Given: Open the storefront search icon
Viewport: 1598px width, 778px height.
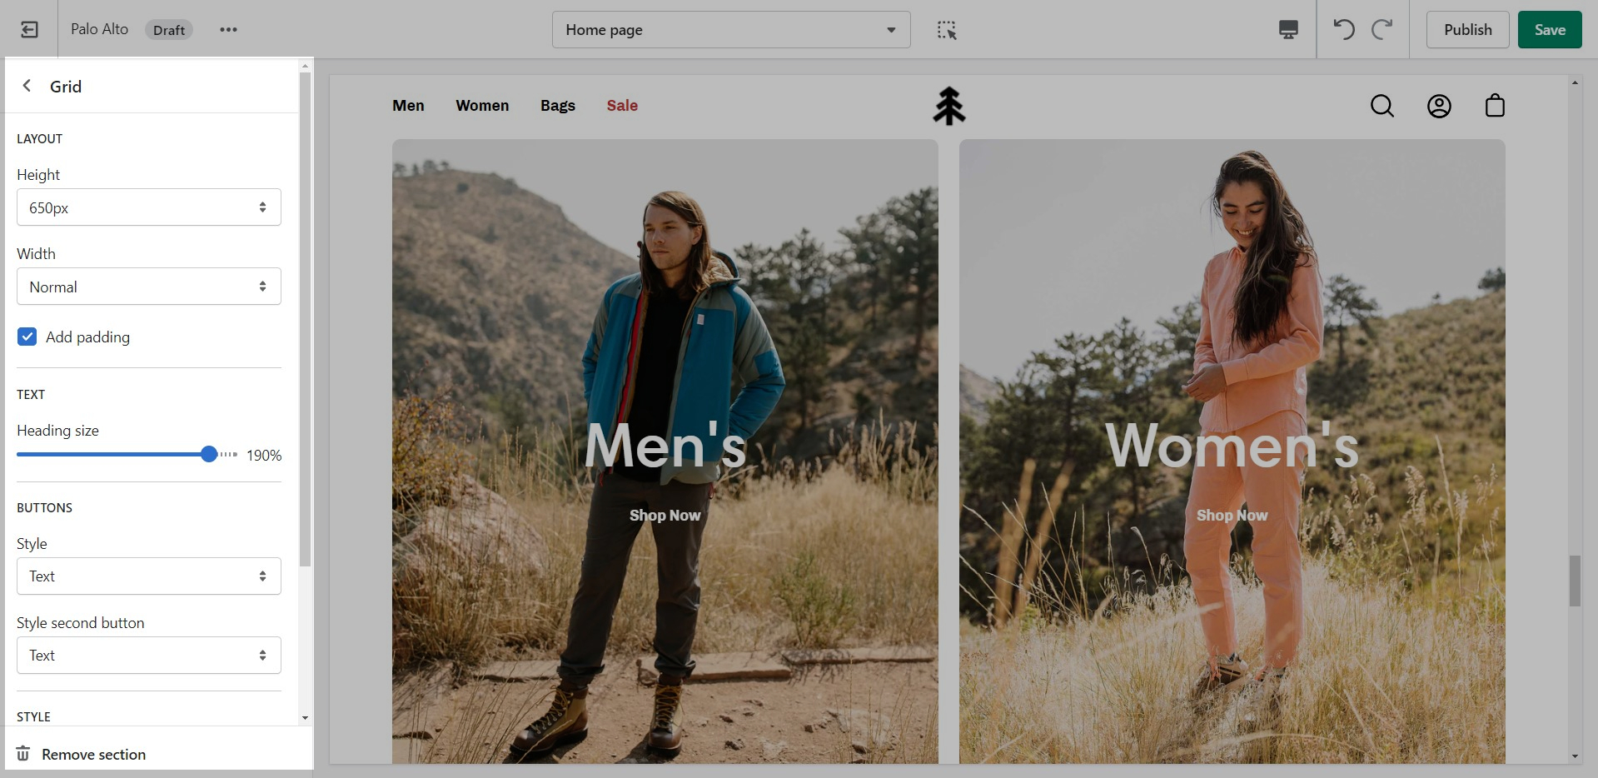Looking at the screenshot, I should click(1381, 106).
